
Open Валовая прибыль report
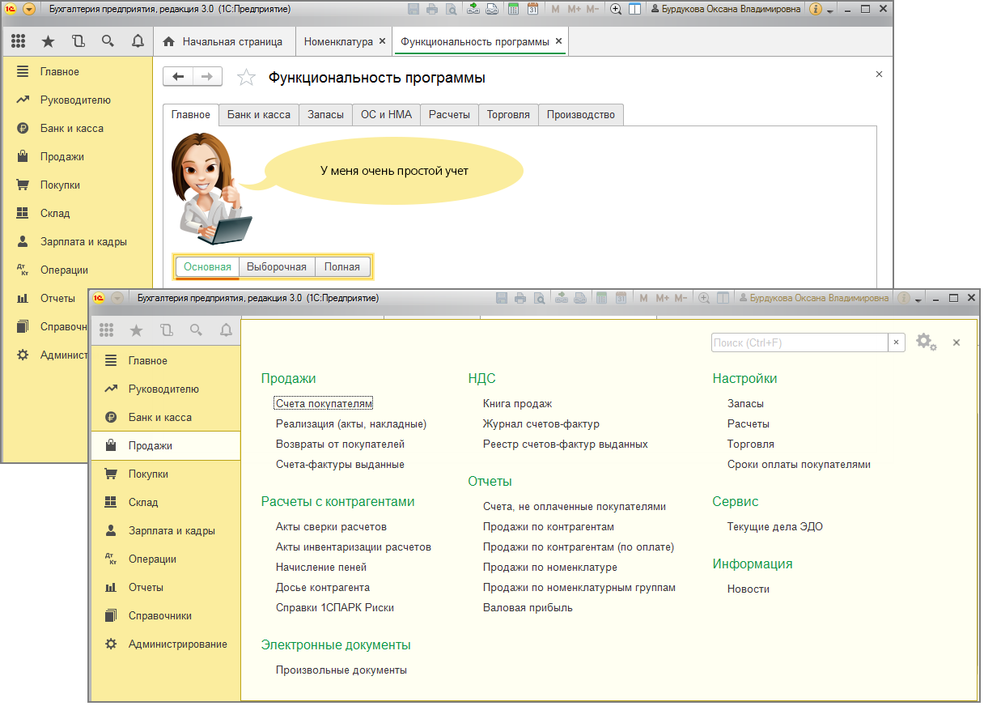pyautogui.click(x=528, y=607)
